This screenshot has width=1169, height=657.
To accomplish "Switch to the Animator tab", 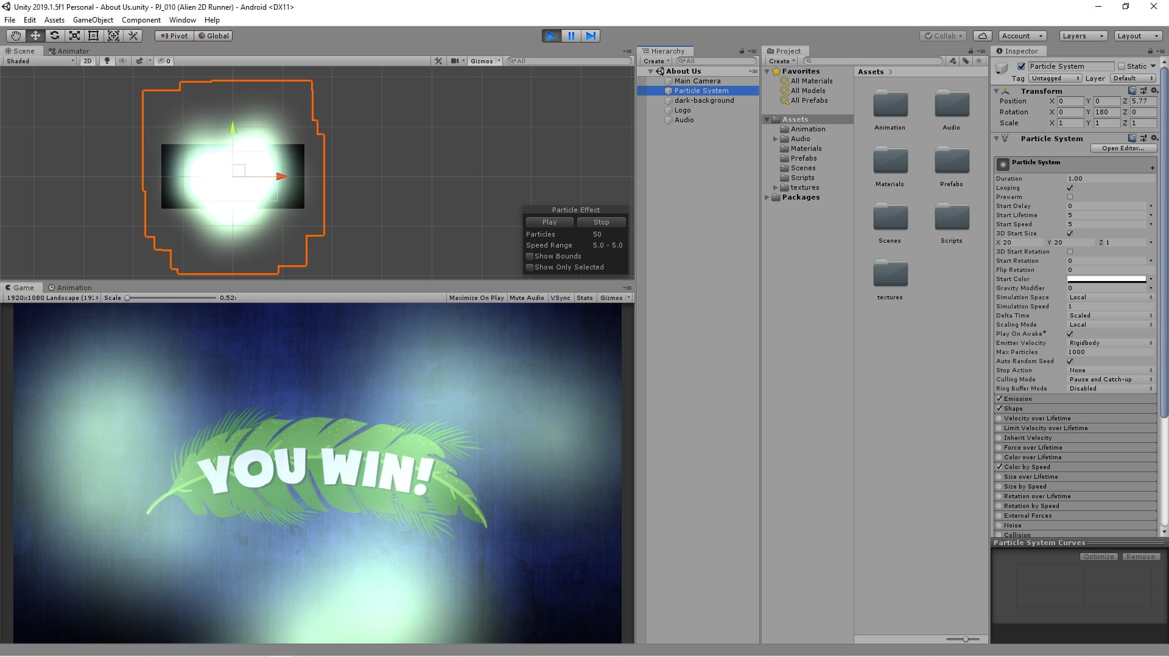I will [69, 51].
